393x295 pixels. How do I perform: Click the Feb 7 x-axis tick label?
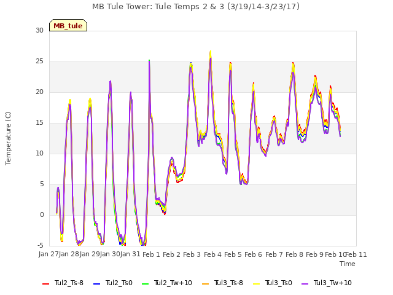274,254
